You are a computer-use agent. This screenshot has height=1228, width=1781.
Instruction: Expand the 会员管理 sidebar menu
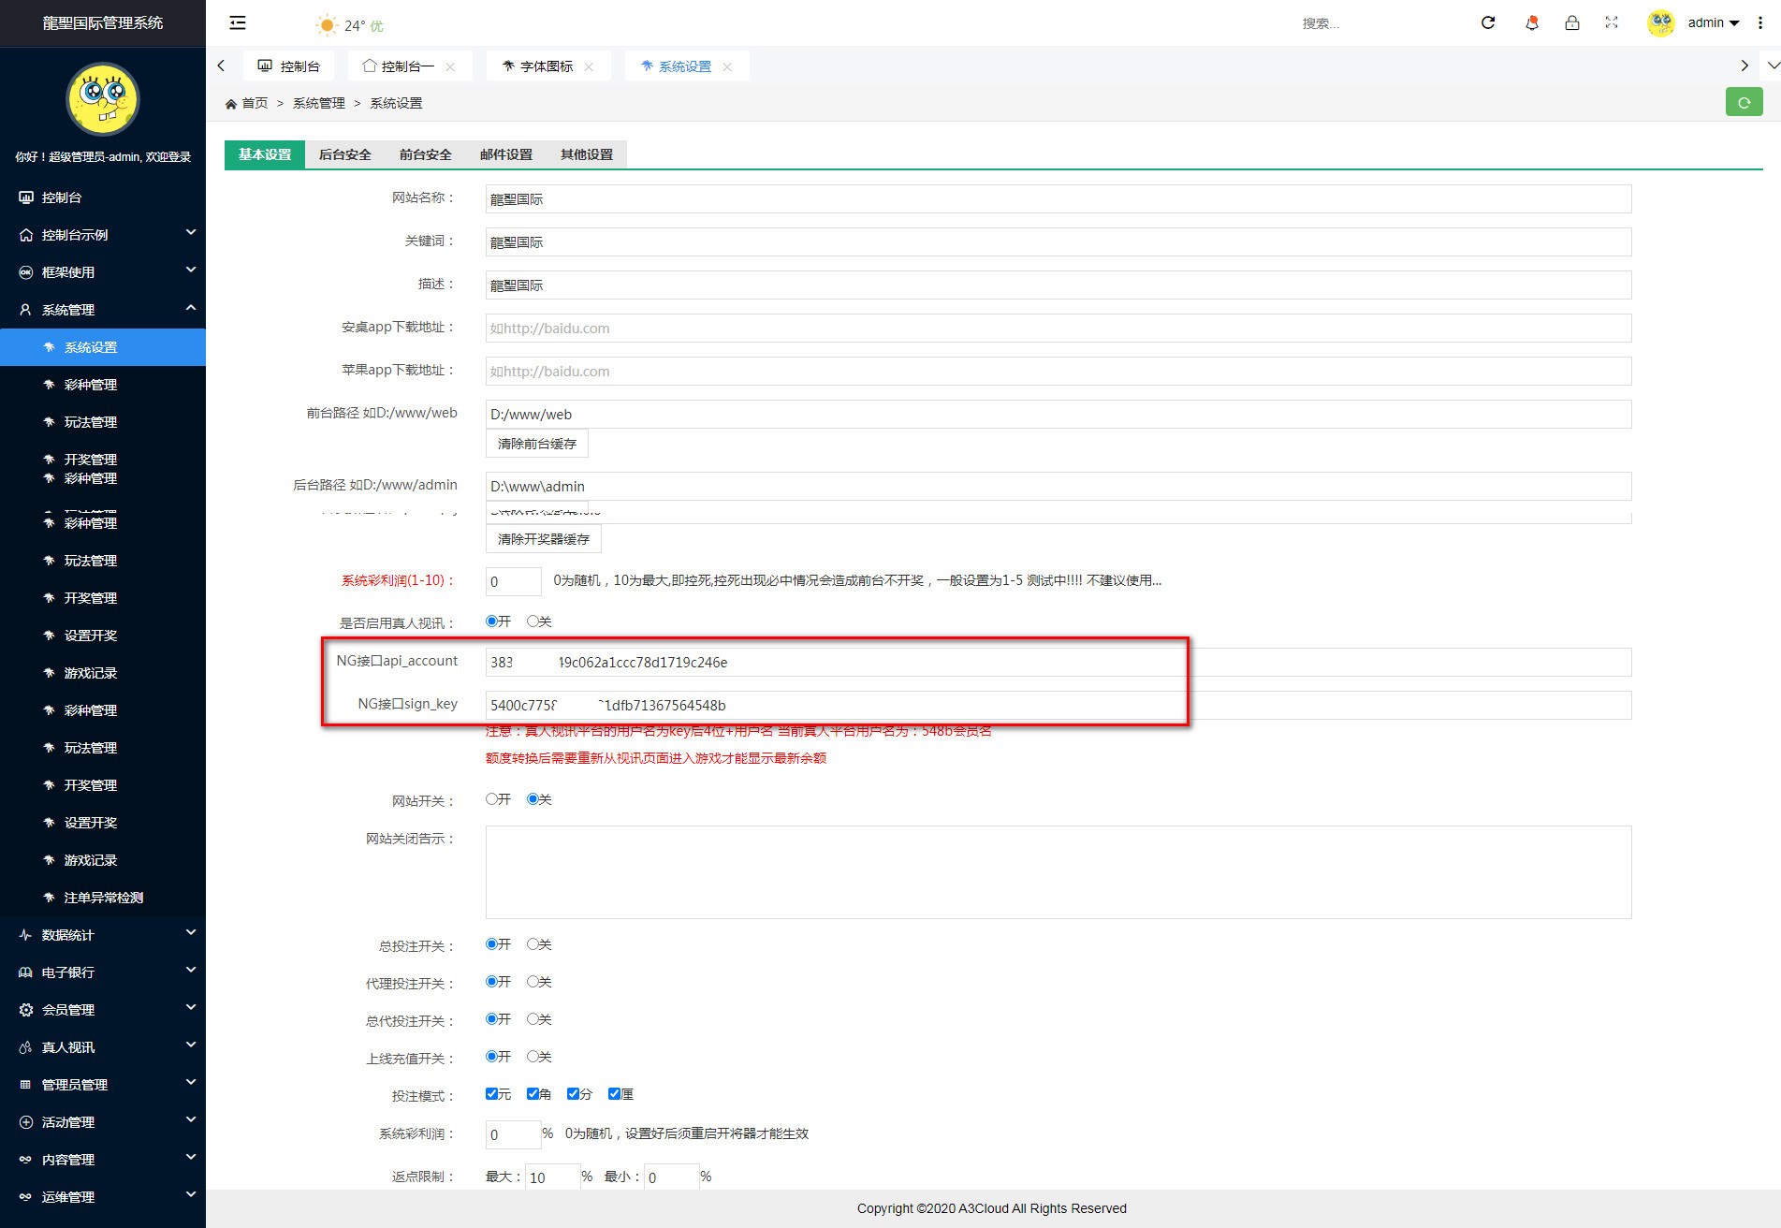click(103, 1009)
